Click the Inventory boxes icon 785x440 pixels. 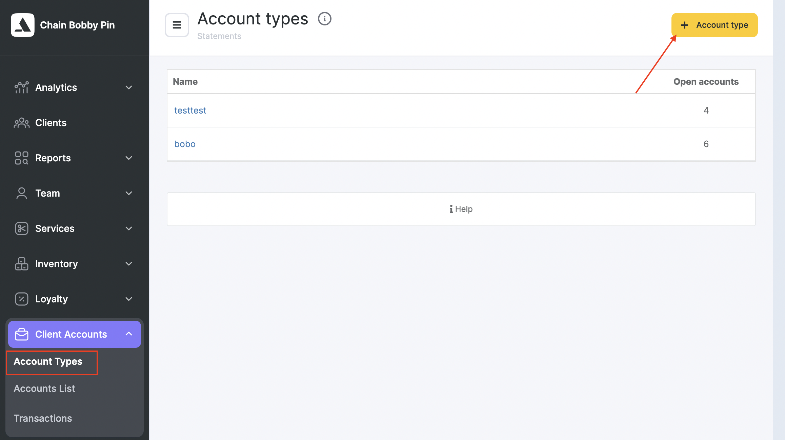point(21,264)
